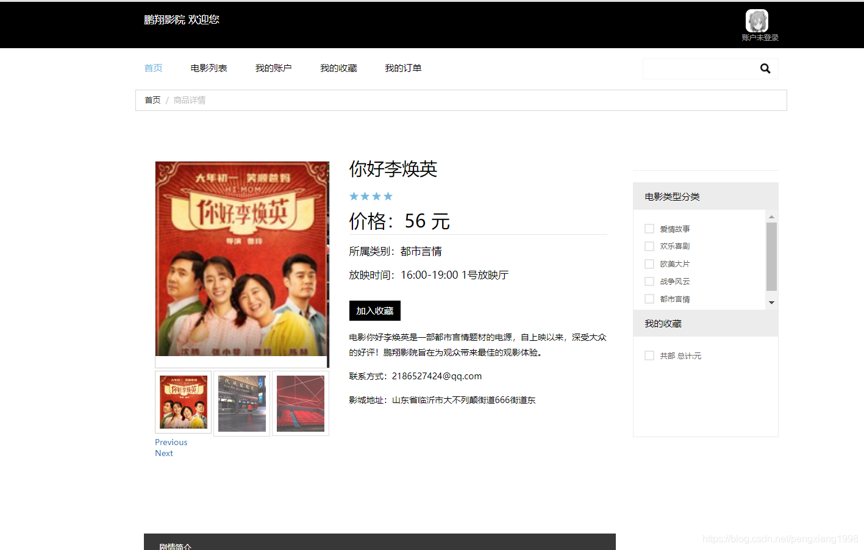Viewport: 864px width, 550px height.
Task: Select the red theater seats thumbnail
Action: pos(301,404)
